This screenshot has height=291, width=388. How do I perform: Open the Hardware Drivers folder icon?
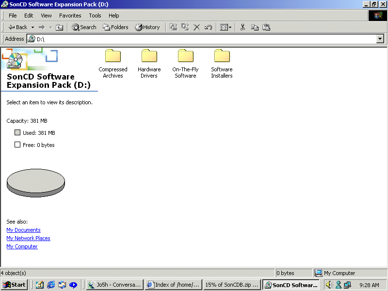tap(149, 56)
